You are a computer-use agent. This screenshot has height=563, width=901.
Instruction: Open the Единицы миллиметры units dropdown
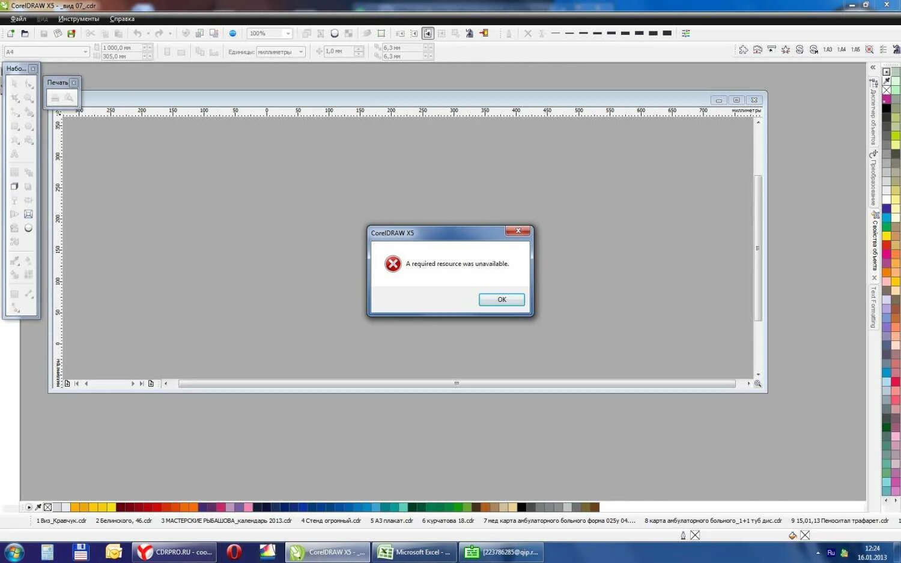(300, 52)
